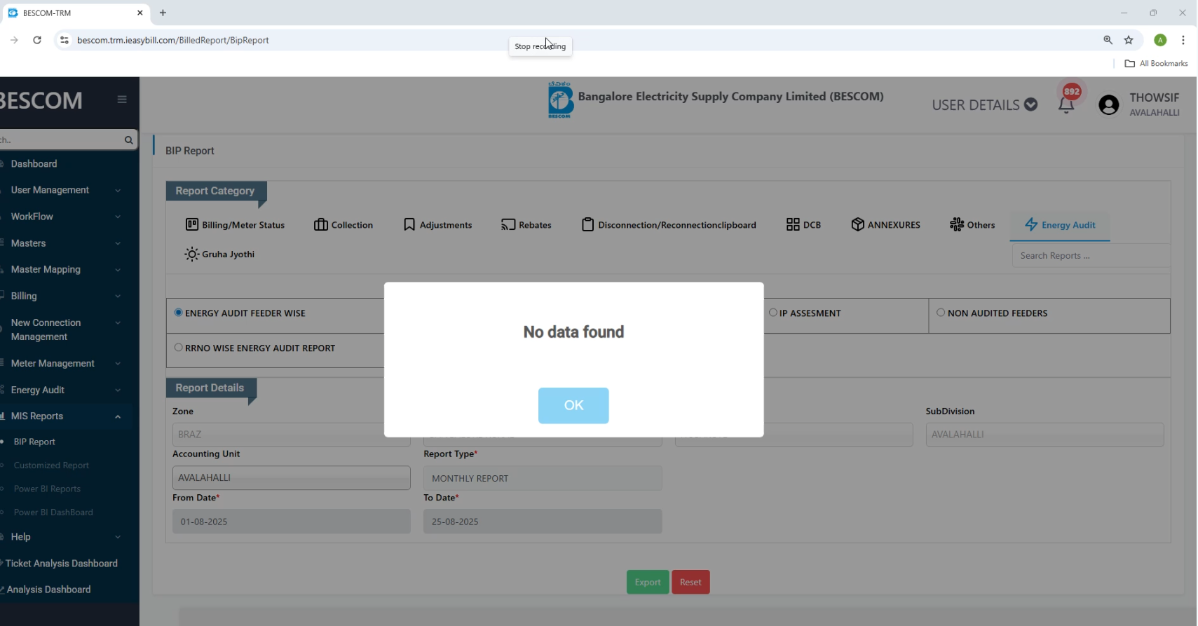
Task: Open Dashboard in the sidebar
Action: [x=34, y=164]
